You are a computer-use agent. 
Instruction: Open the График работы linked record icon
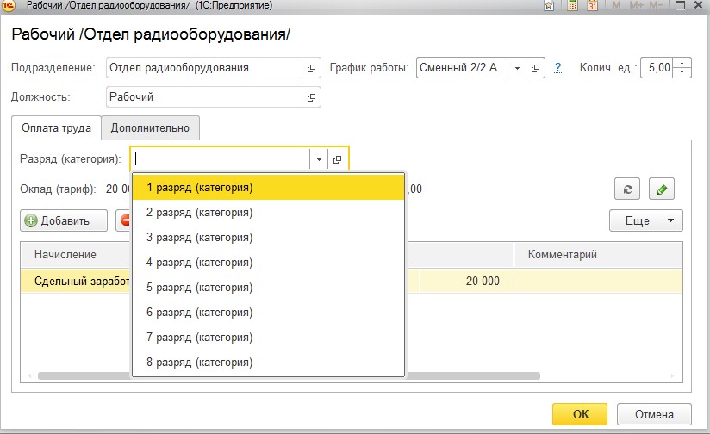point(535,68)
